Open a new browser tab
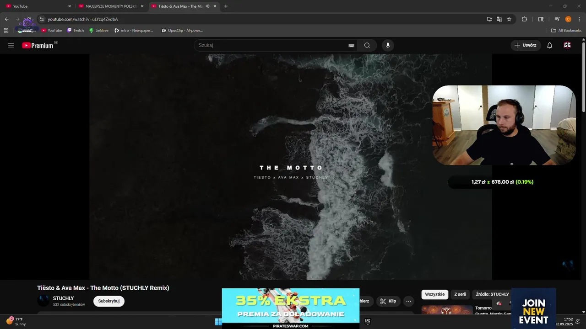Image resolution: width=586 pixels, height=329 pixels. (226, 6)
